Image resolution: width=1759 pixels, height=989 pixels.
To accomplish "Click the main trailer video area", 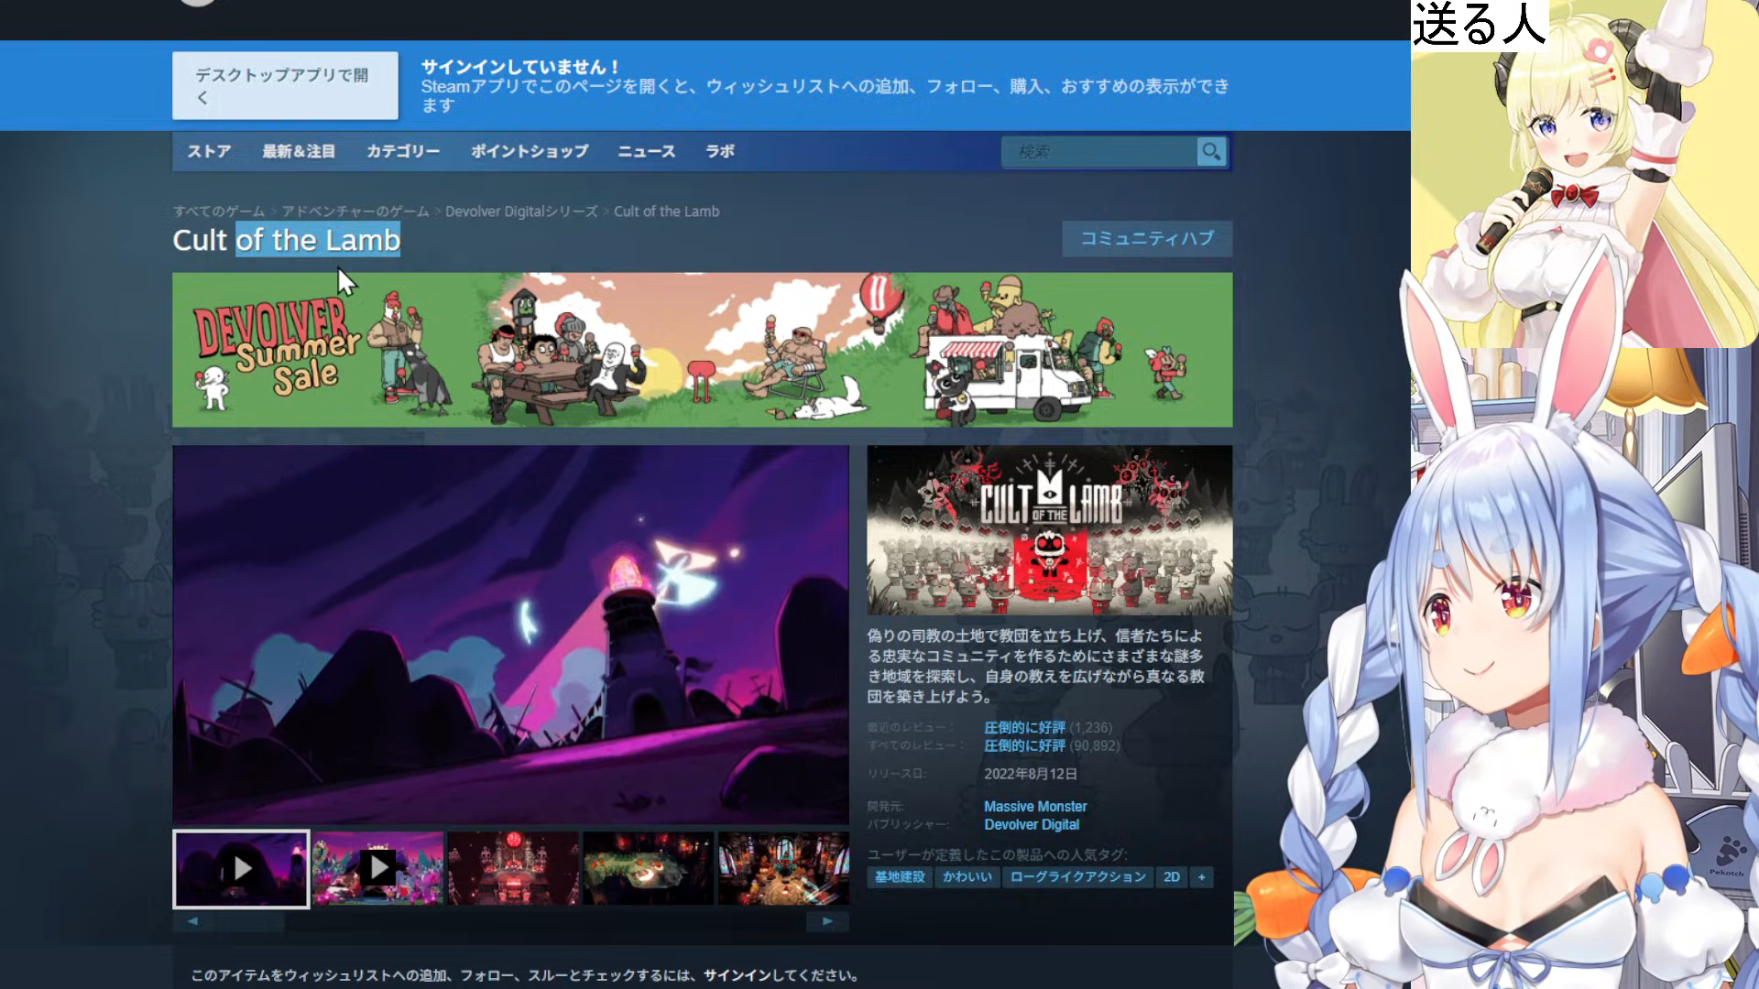I will point(511,635).
